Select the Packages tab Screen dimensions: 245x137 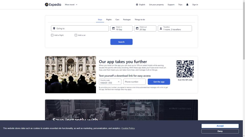click(x=127, y=20)
